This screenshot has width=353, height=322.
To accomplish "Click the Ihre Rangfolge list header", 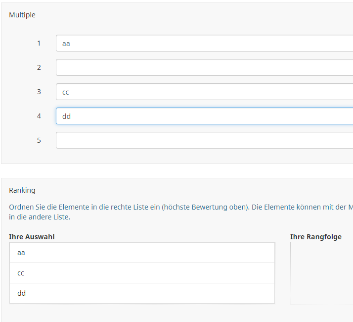I will (316, 237).
